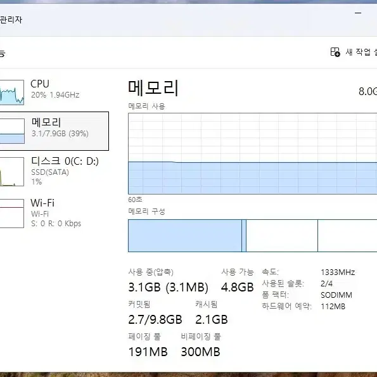Click the 커밋됨 2.7/9.8GB value
Image resolution: width=377 pixels, height=377 pixels.
[x=155, y=319]
